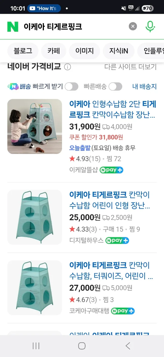Tap Npay badge next to 코케아구매대행
Image resolution: width=164 pixels, height=357 pixels.
coord(123,311)
